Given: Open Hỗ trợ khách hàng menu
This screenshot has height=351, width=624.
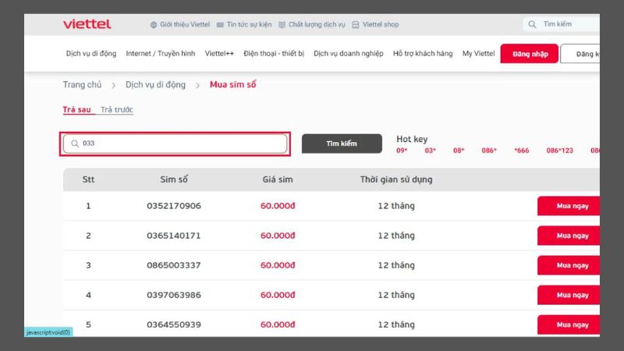Looking at the screenshot, I should tap(423, 53).
